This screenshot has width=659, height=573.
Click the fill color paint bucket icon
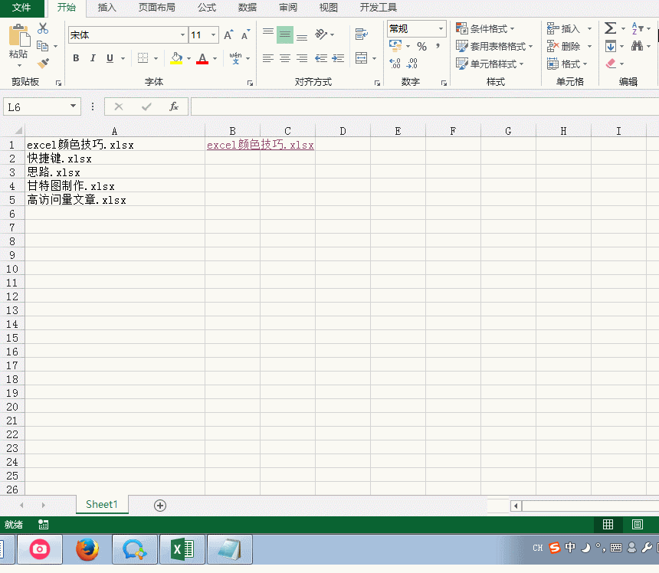[176, 58]
